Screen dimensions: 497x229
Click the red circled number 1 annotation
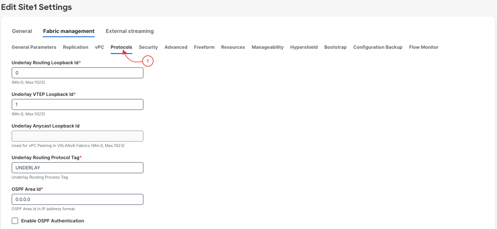(148, 61)
